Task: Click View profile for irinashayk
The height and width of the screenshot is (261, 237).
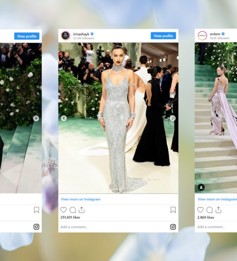Action: tap(163, 36)
